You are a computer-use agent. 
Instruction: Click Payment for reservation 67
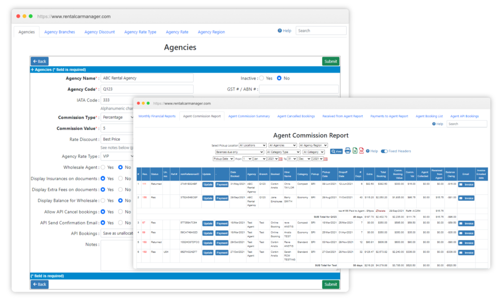(x=222, y=224)
